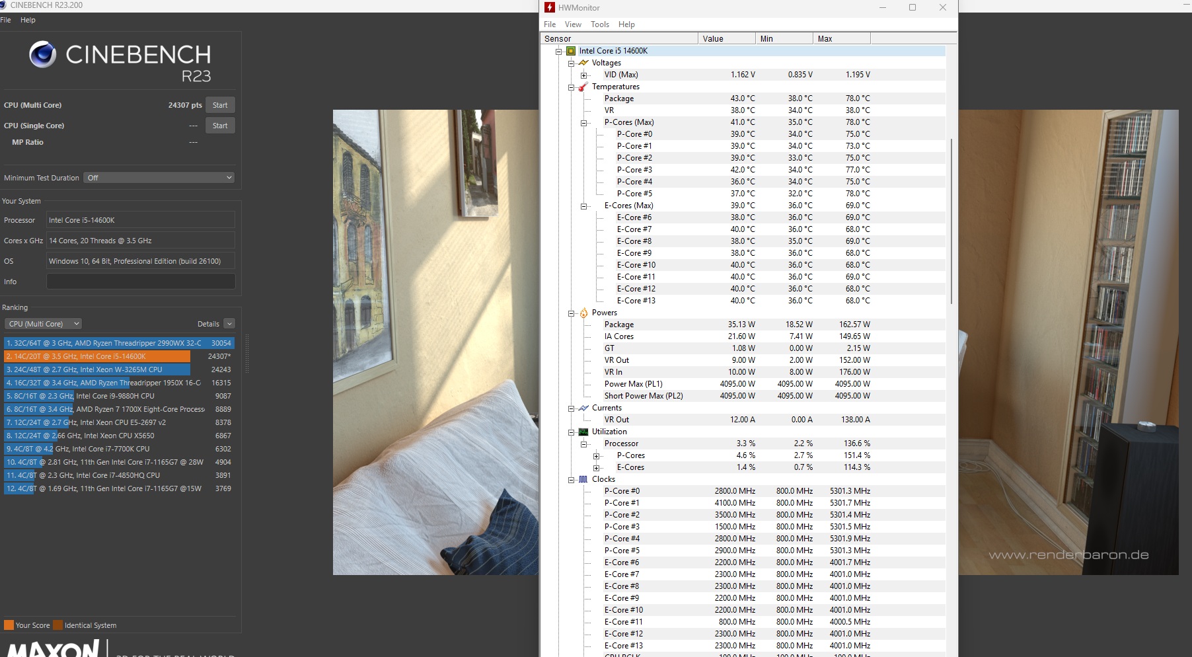The height and width of the screenshot is (657, 1192).
Task: Click the Info input field in Cinebench
Action: [x=141, y=282]
